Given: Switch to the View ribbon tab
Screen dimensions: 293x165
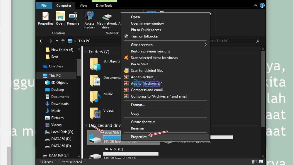Looking at the screenshot, I should tap(83, 6).
